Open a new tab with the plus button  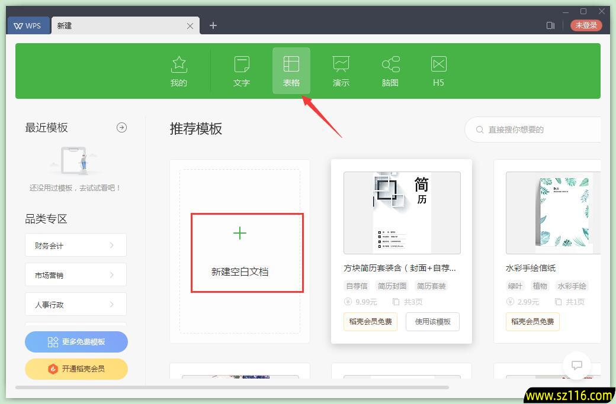[x=213, y=25]
